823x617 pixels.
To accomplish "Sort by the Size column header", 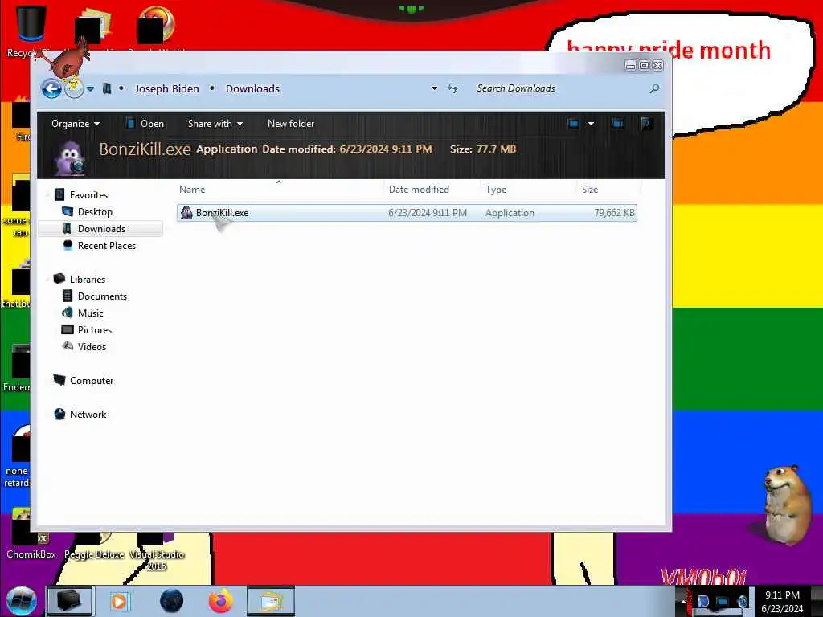I will (x=590, y=190).
